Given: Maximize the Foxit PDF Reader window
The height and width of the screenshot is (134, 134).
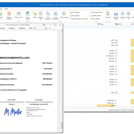Looking at the screenshot, I should 55,25.
